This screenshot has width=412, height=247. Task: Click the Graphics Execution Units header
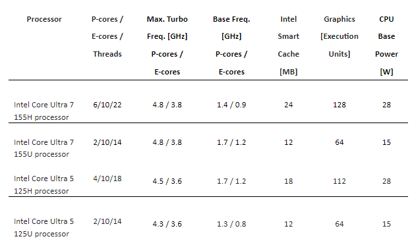click(339, 36)
